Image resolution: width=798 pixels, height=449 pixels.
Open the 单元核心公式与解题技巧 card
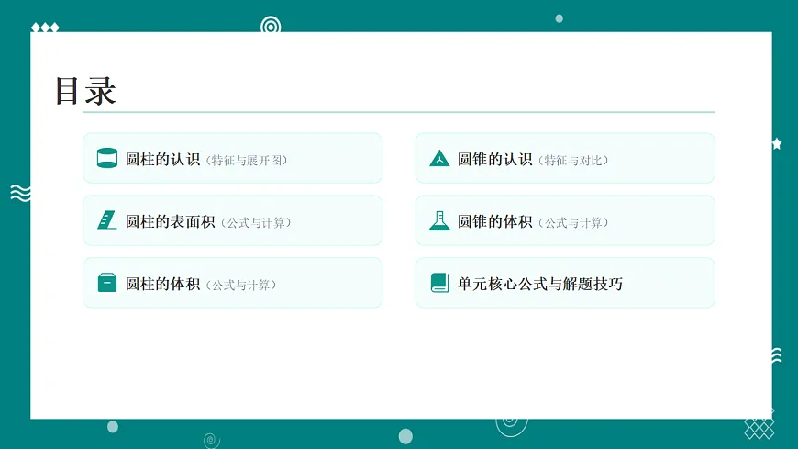(x=565, y=282)
